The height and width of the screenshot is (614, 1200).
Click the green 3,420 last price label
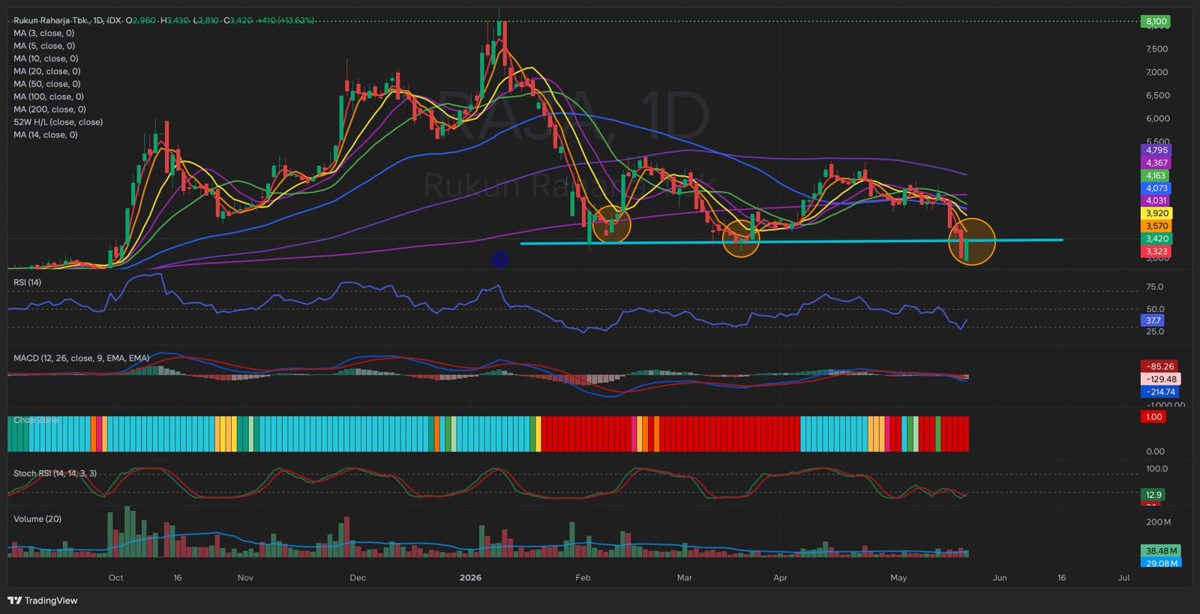coord(1156,238)
